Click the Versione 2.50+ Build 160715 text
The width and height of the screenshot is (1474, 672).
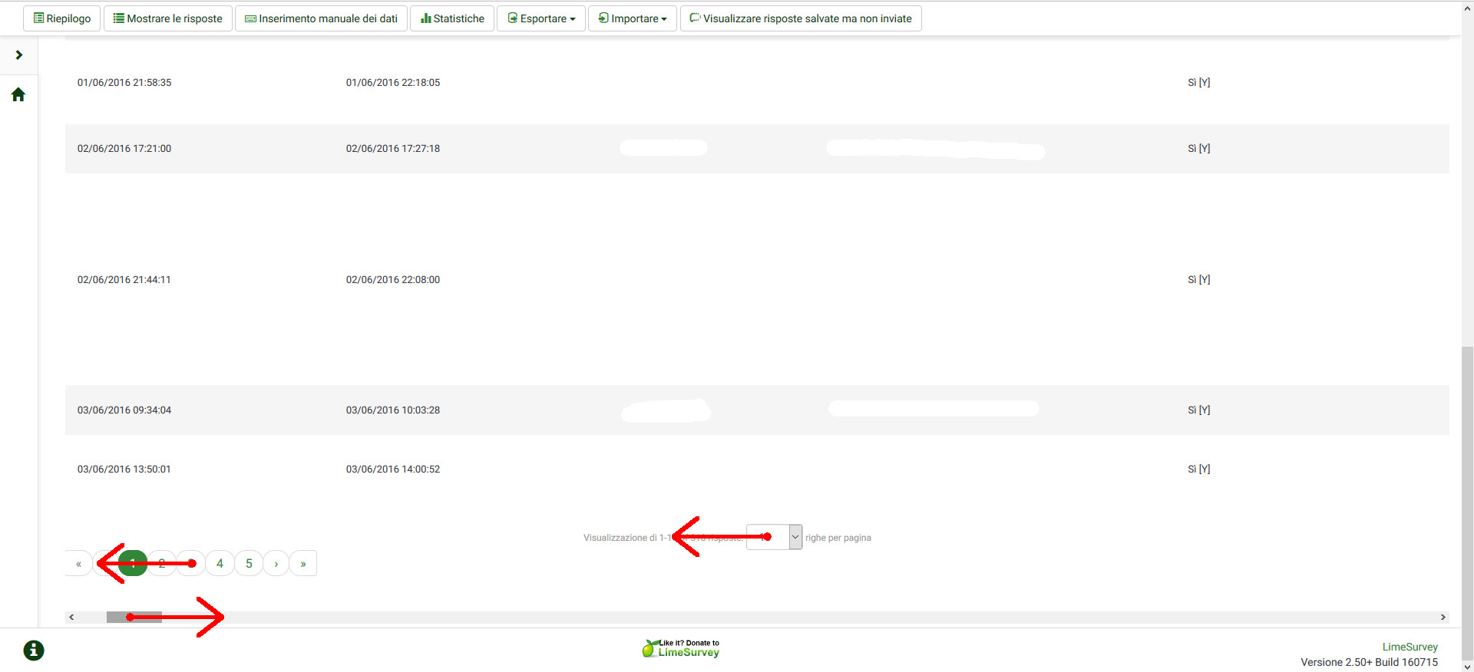click(x=1369, y=662)
